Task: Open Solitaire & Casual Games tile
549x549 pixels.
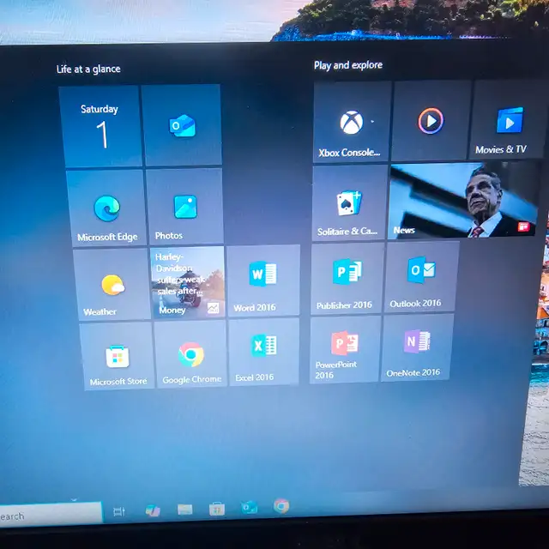Action: pyautogui.click(x=349, y=202)
